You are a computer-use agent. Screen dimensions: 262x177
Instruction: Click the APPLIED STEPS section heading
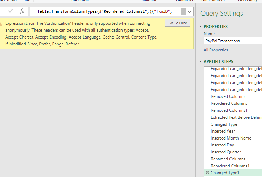tap(218, 62)
